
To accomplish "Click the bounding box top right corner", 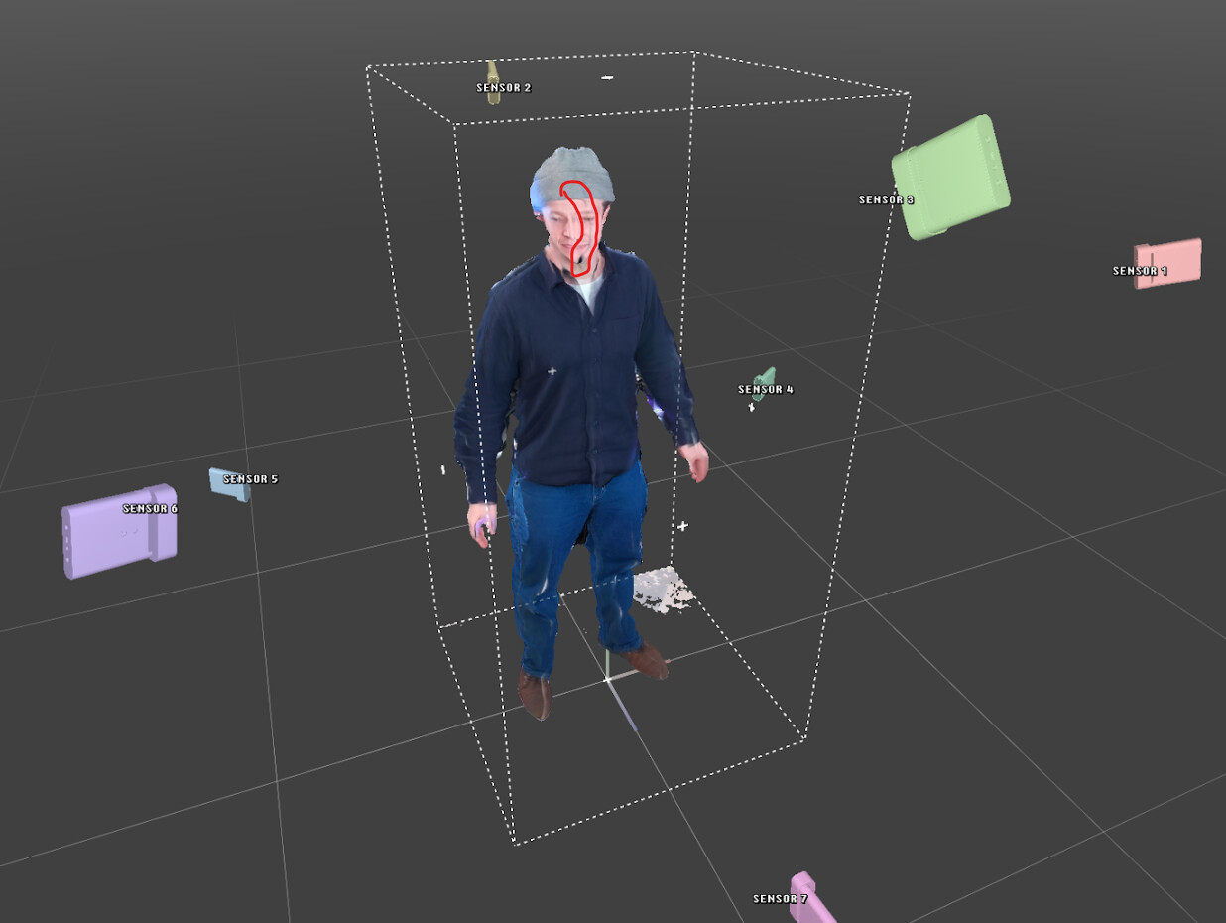I will [909, 95].
